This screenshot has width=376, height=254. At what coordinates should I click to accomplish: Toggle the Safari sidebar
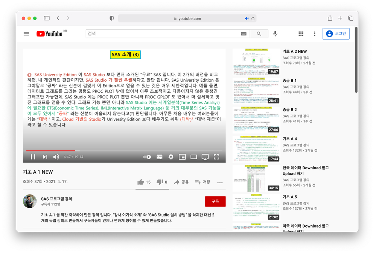[47, 18]
